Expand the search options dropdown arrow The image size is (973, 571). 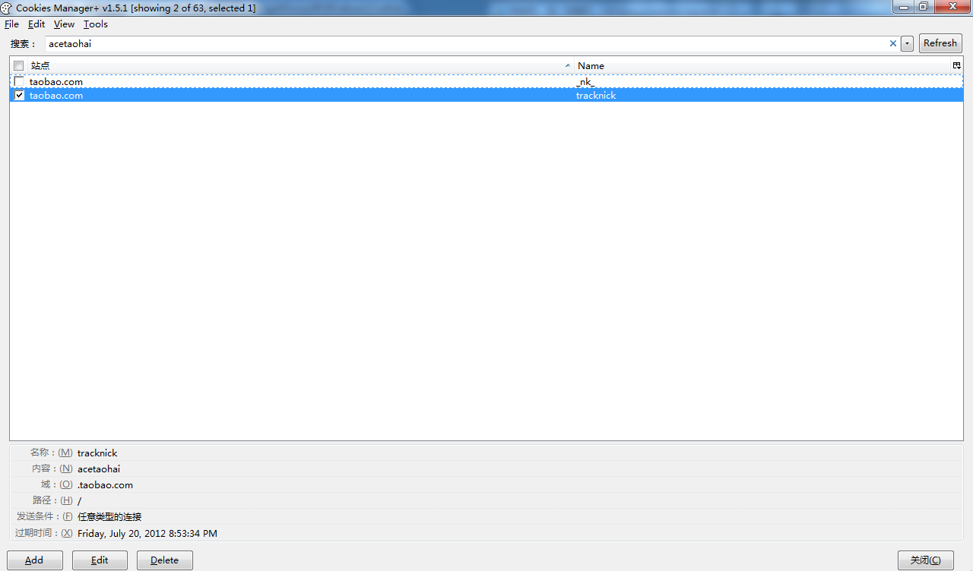coord(907,44)
